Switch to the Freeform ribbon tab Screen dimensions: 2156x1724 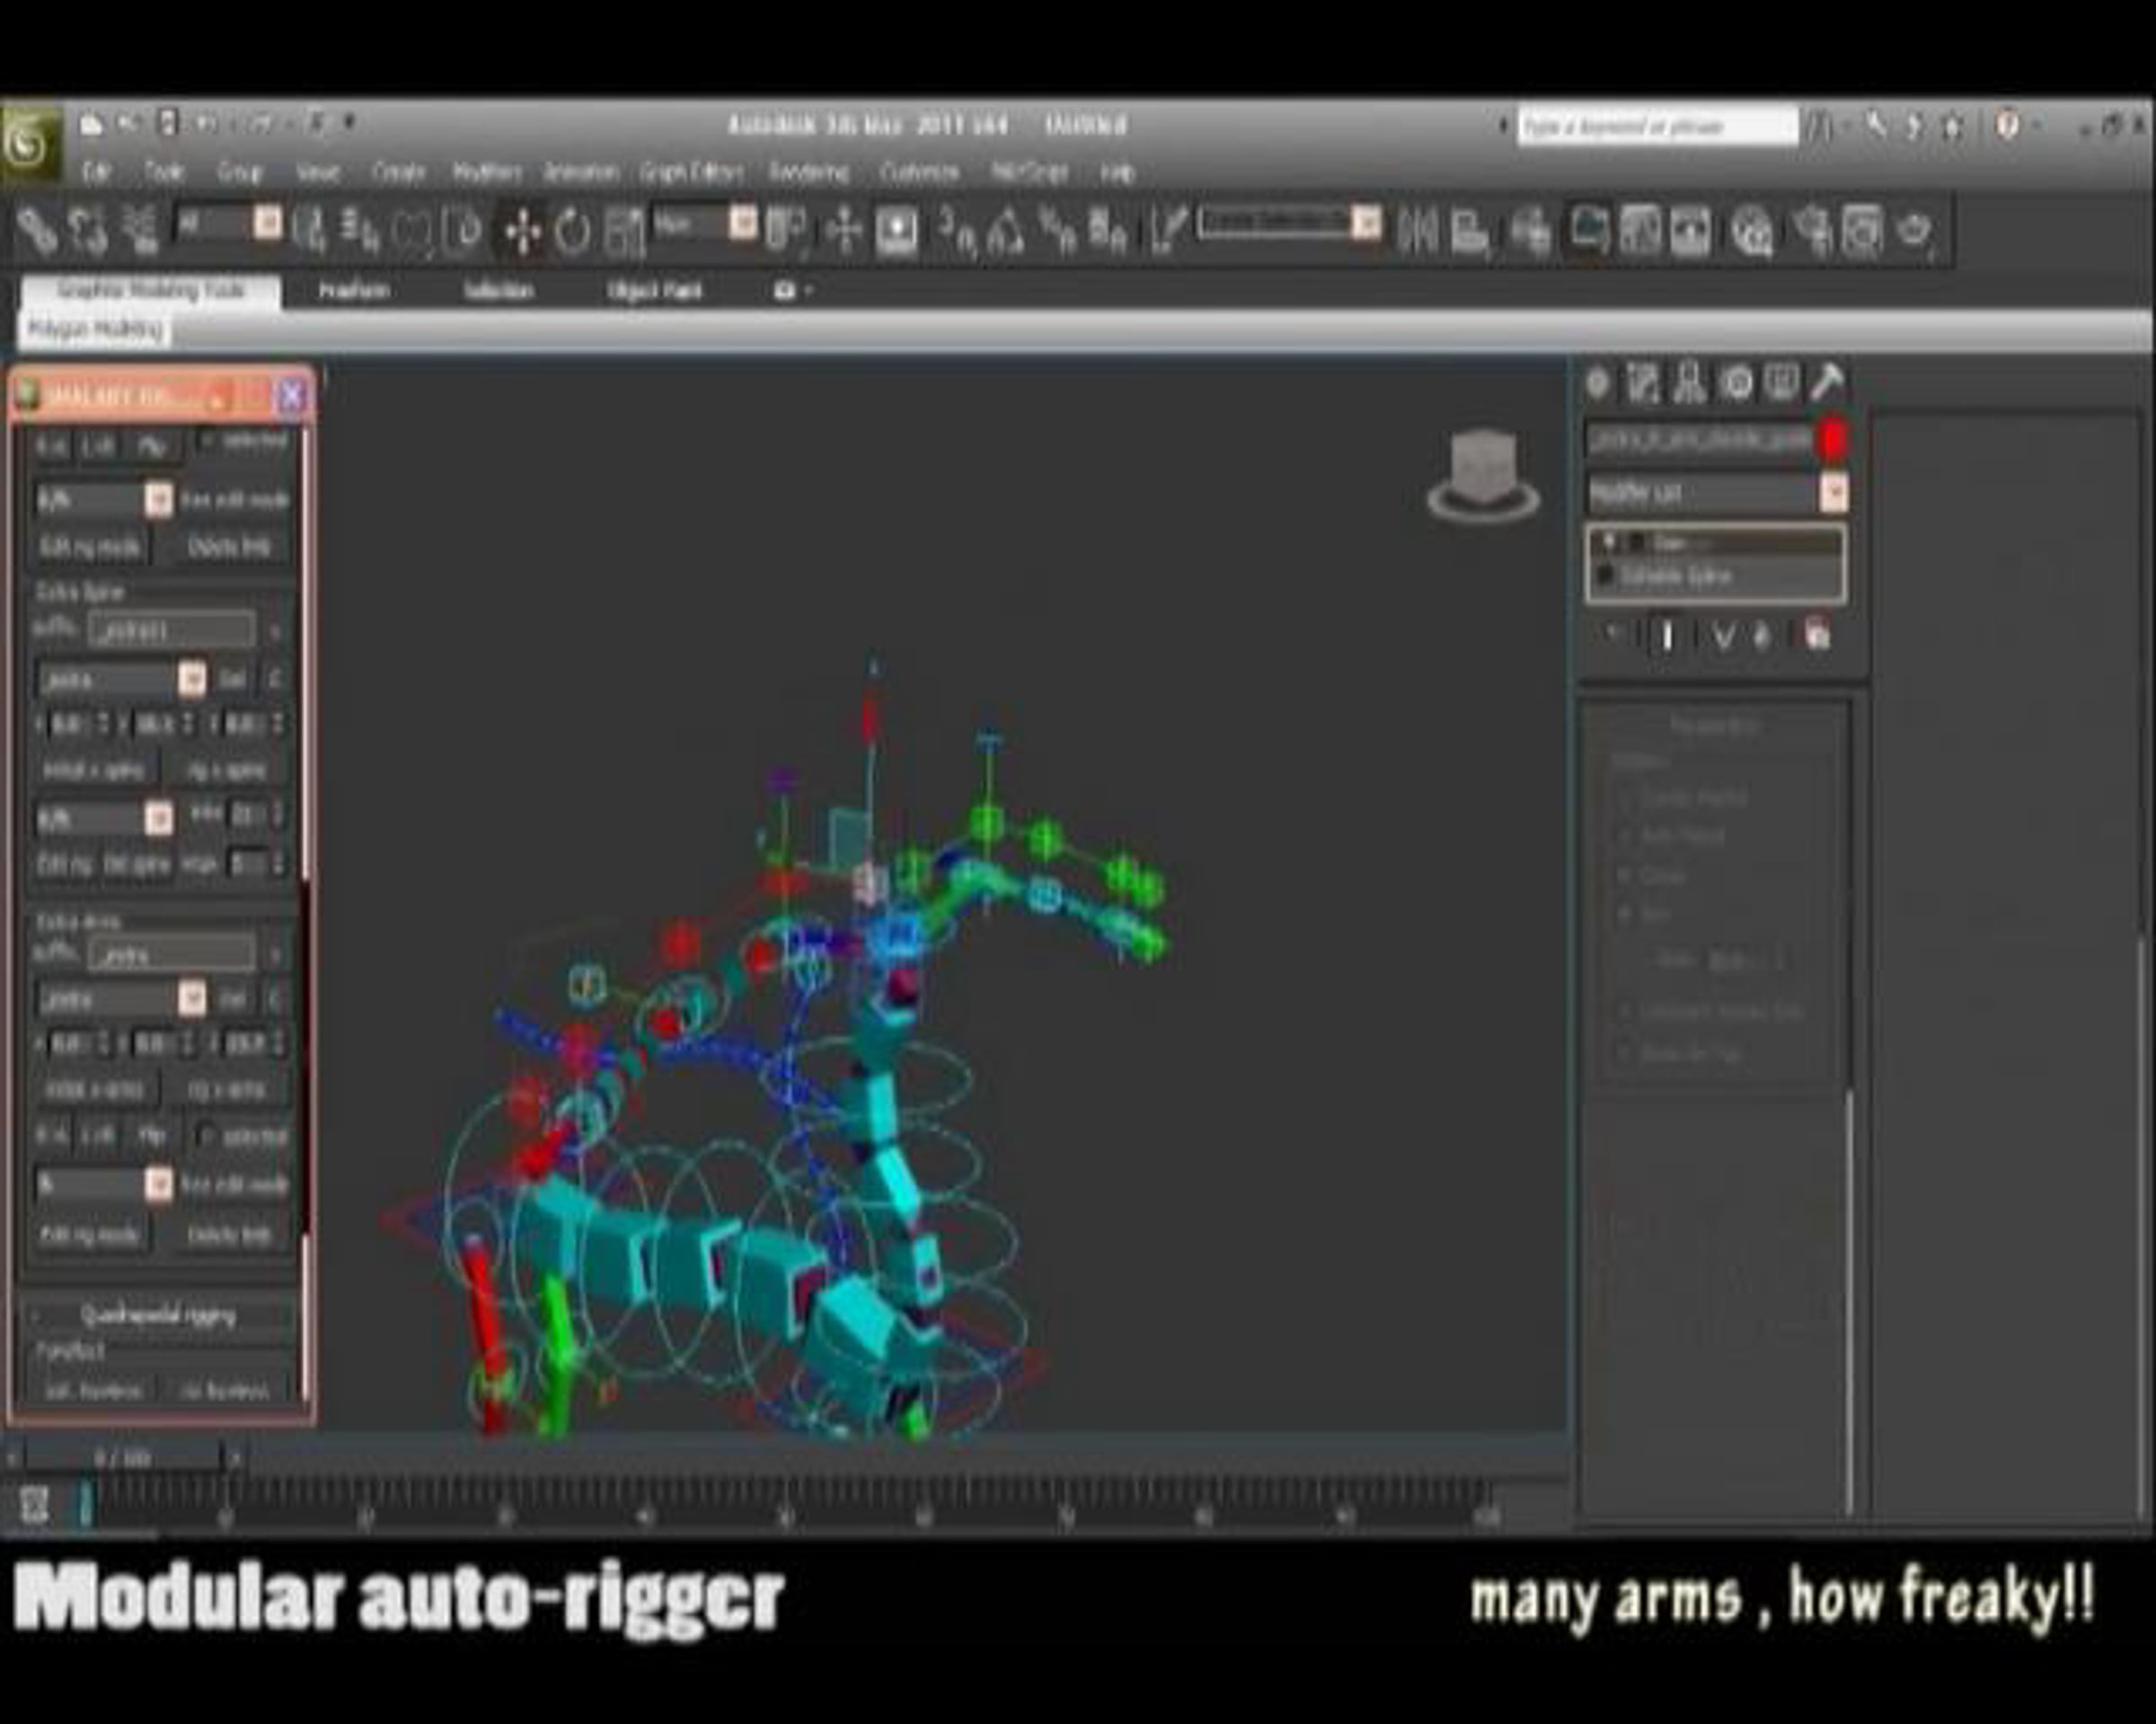pos(353,291)
